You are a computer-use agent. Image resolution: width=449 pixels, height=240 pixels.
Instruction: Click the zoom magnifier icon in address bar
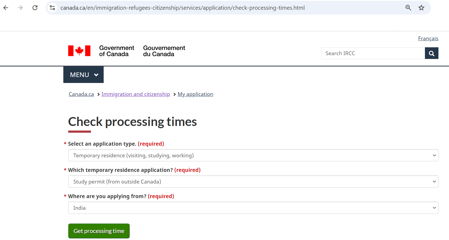(408, 8)
